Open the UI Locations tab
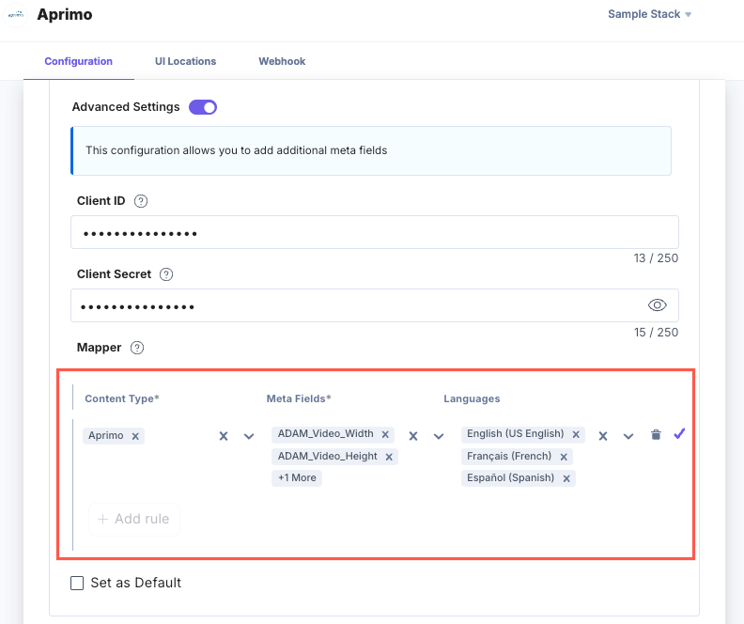This screenshot has width=744, height=624. pyautogui.click(x=185, y=61)
